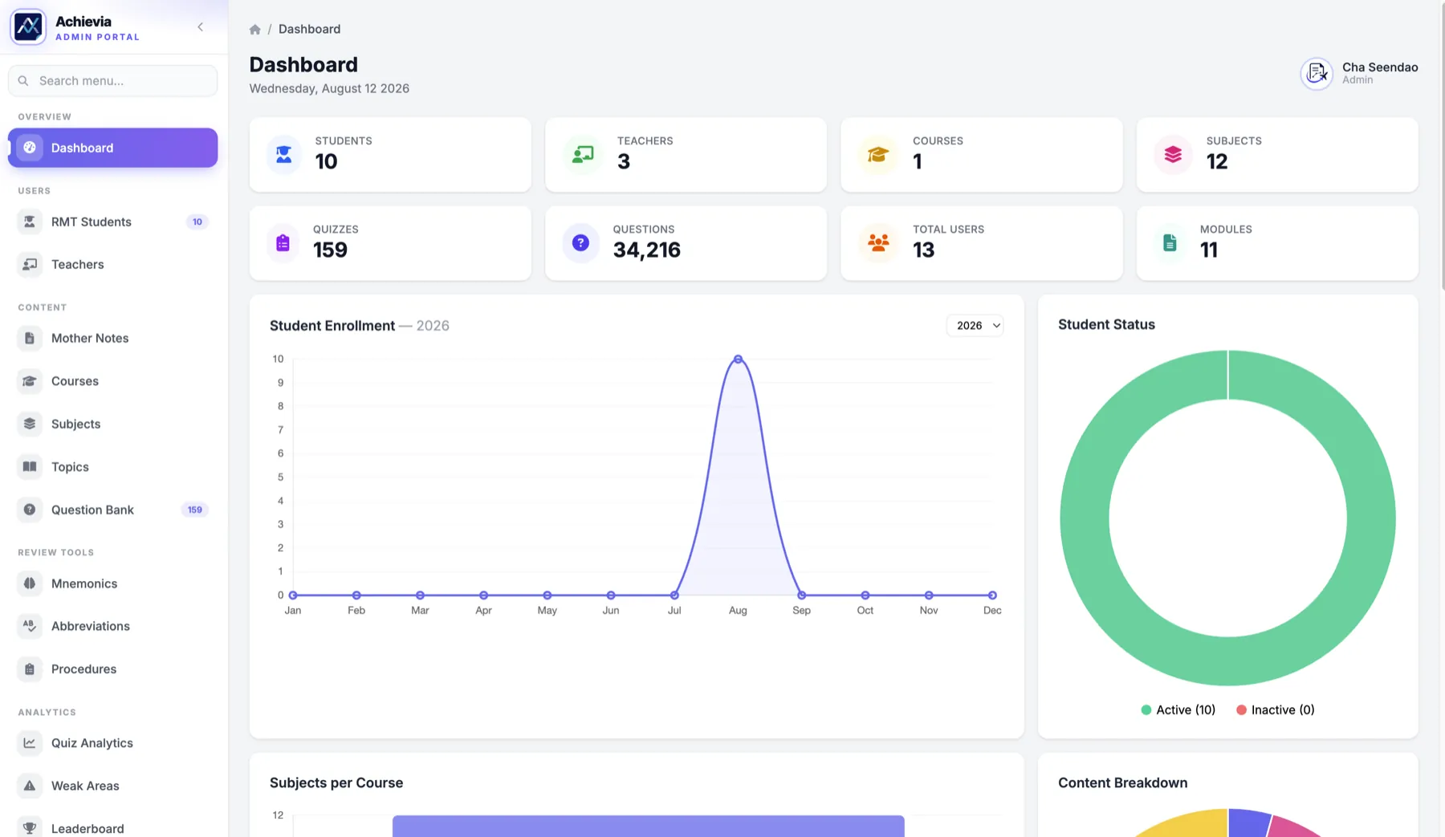Open Weak Areas in the sidebar
The width and height of the screenshot is (1445, 837).
coord(112,786)
